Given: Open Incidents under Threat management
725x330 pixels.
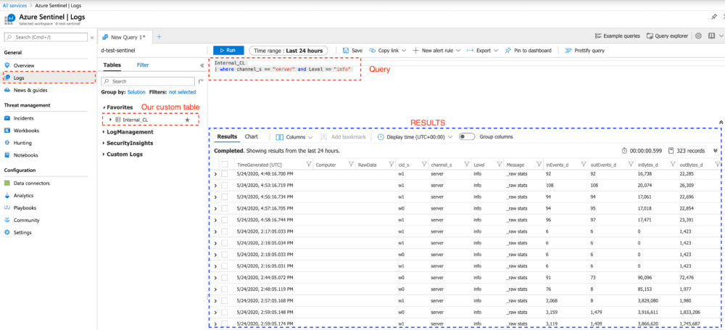Looking at the screenshot, I should coord(24,118).
